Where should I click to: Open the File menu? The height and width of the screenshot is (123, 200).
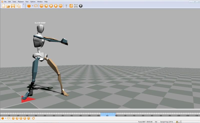coord(5,2)
